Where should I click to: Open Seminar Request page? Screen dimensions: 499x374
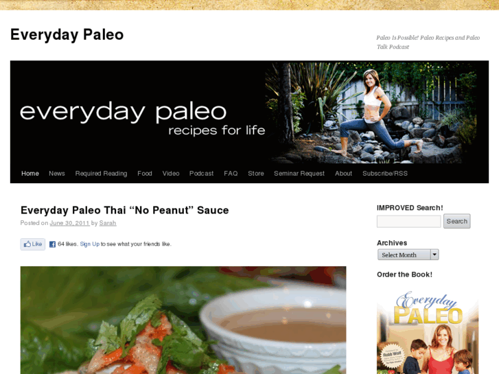pyautogui.click(x=299, y=174)
